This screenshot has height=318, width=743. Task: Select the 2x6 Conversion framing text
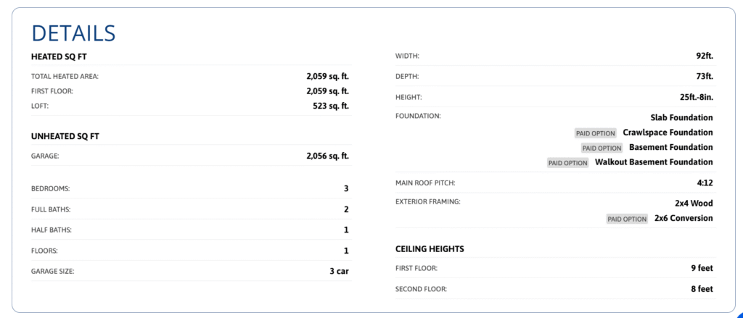684,218
